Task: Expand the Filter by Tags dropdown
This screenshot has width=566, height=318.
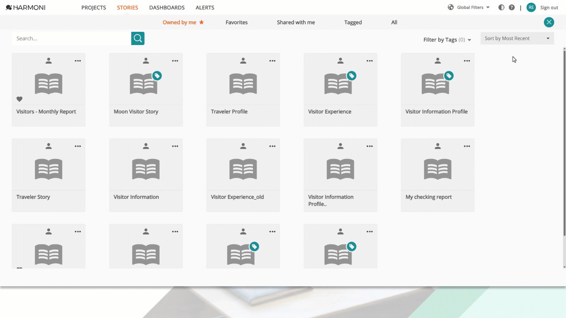Action: 447,40
